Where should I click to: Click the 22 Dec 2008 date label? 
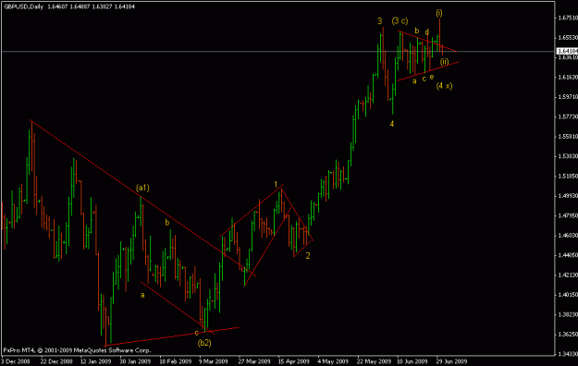point(56,361)
